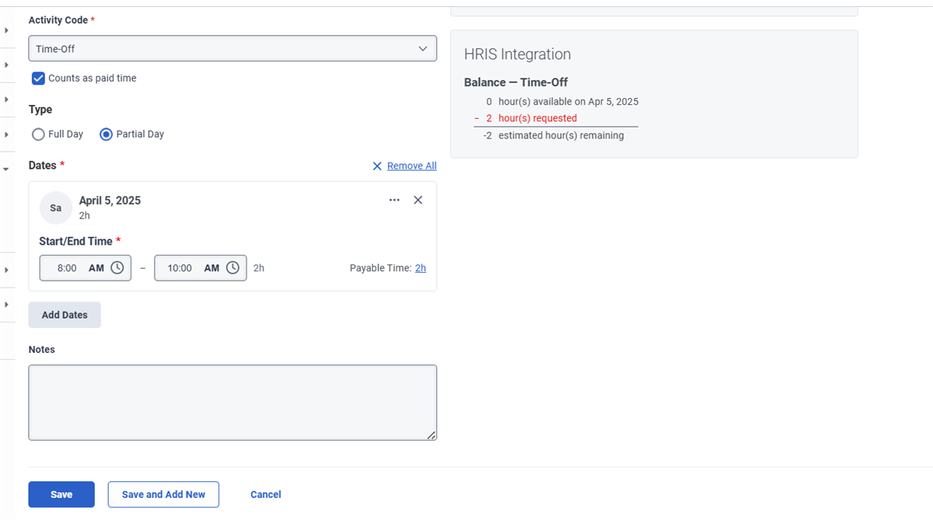Open the Payable Time 2h link
The width and height of the screenshot is (933, 520).
coord(421,268)
